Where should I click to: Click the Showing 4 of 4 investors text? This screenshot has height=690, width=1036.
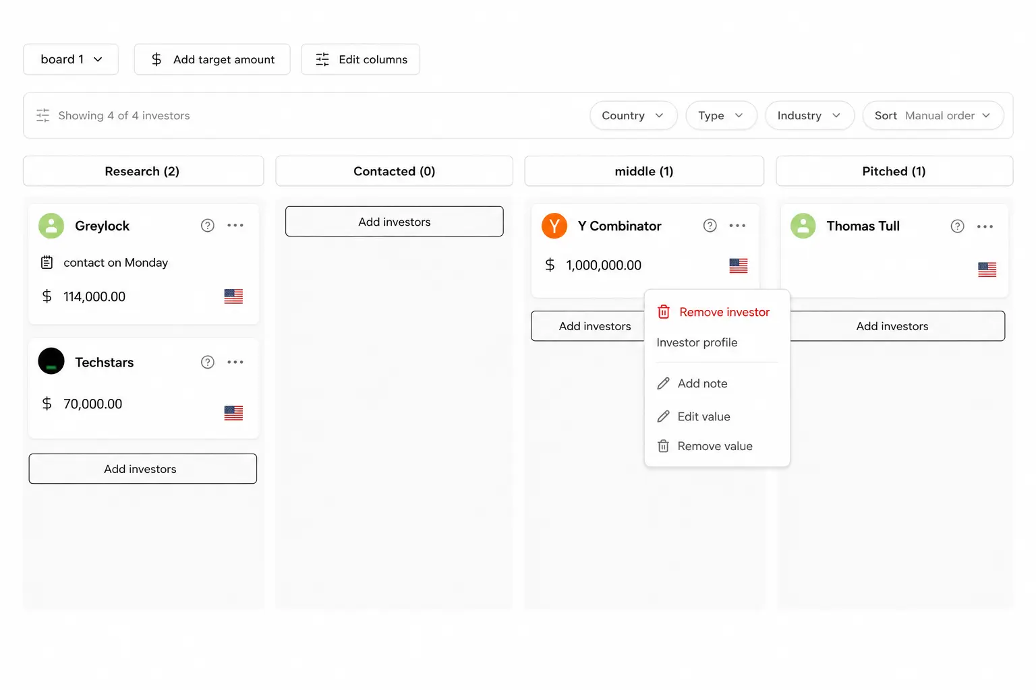click(x=124, y=116)
